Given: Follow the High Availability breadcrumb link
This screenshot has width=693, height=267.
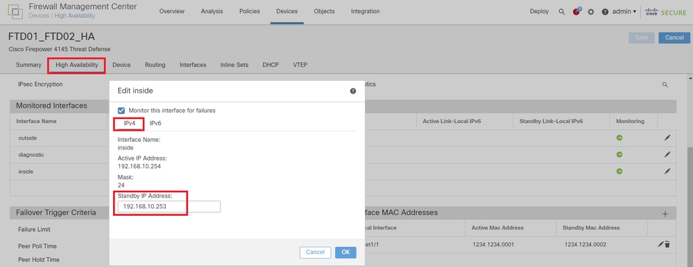Looking at the screenshot, I should 74,16.
